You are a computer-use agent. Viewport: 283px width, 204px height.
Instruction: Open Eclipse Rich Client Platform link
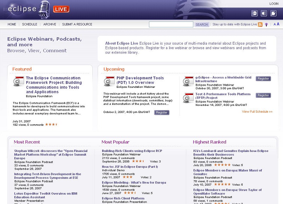point(123,198)
